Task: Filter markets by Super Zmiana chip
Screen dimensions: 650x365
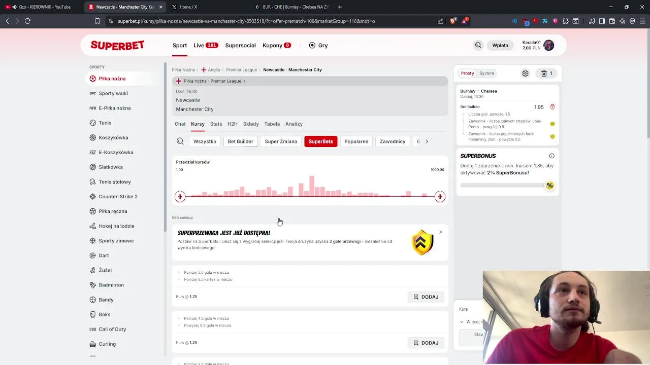Action: point(281,141)
